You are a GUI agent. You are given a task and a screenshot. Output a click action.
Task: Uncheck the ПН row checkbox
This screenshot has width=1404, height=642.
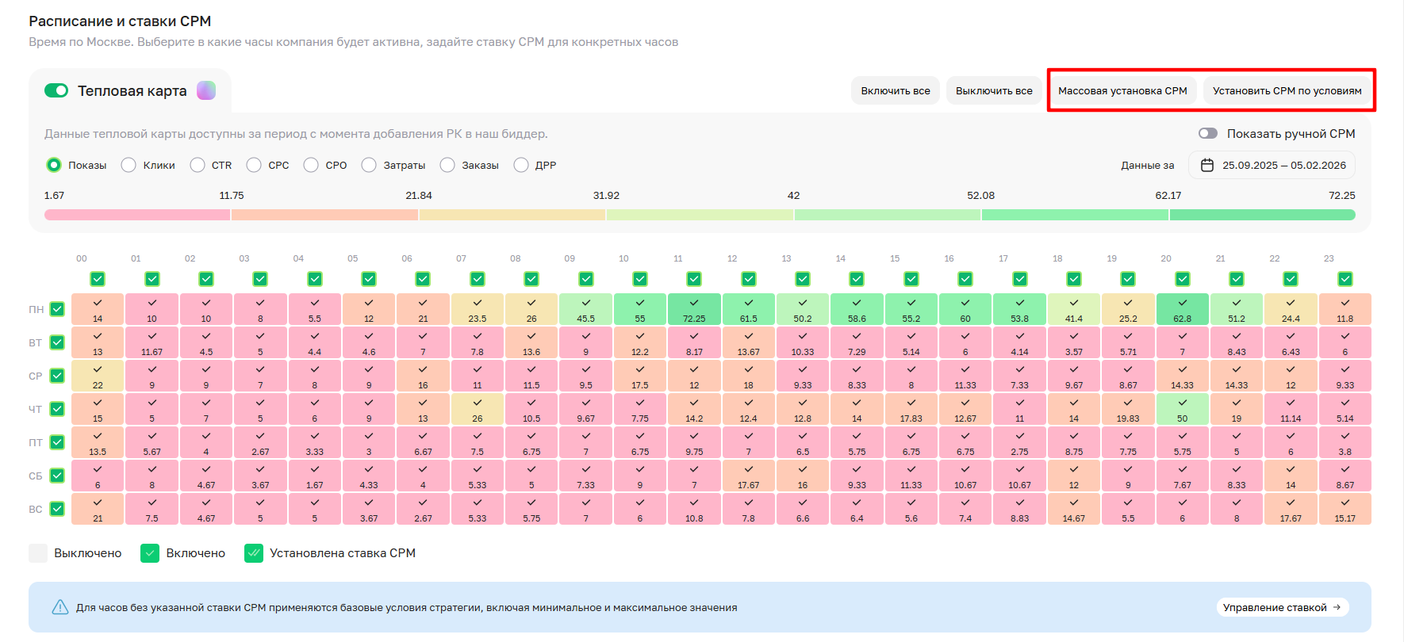pyautogui.click(x=57, y=309)
